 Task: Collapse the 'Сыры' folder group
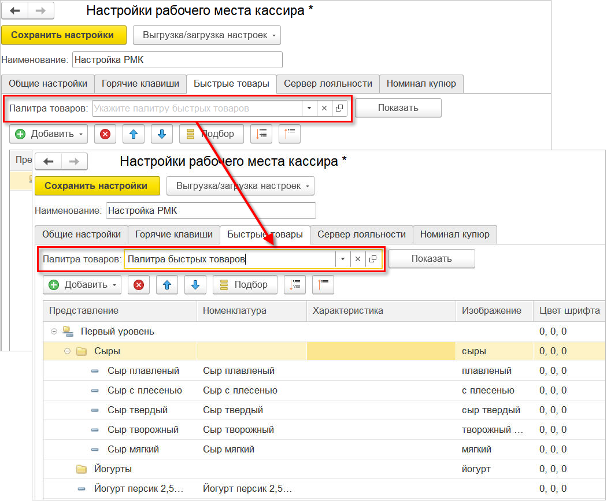[67, 351]
